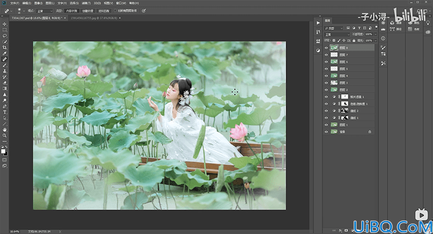Image resolution: width=433 pixels, height=234 pixels.
Task: Hide layer 图层 5
Action: (326, 69)
